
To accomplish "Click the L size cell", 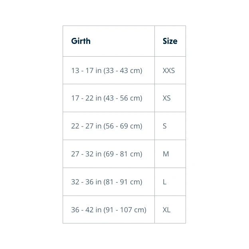I will (165, 182).
